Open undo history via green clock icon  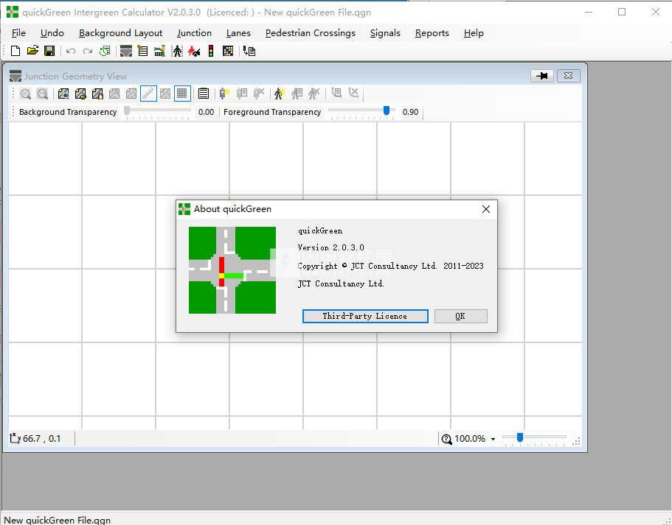pyautogui.click(x=105, y=52)
